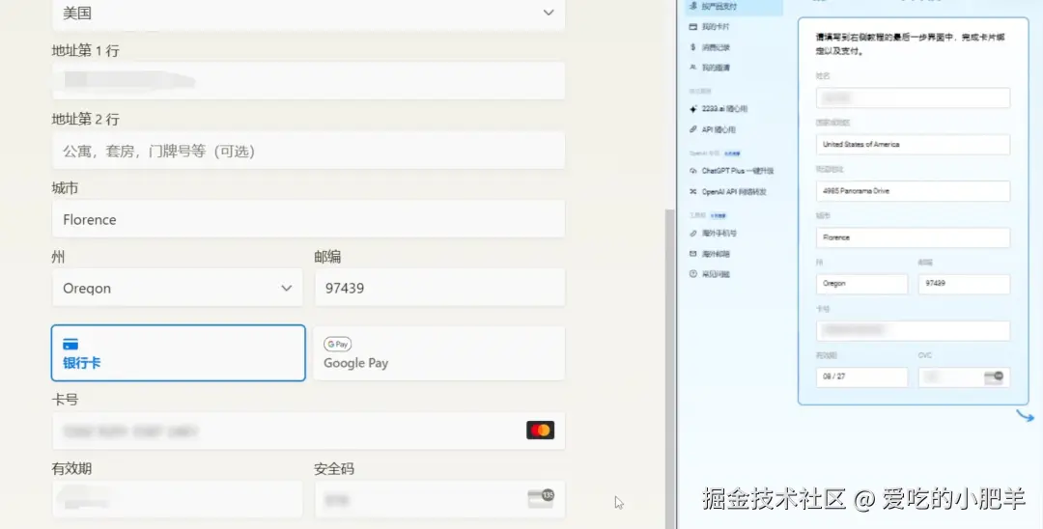The height and width of the screenshot is (529, 1043).
Task: Click the Florence field in right panel
Action: tap(913, 237)
